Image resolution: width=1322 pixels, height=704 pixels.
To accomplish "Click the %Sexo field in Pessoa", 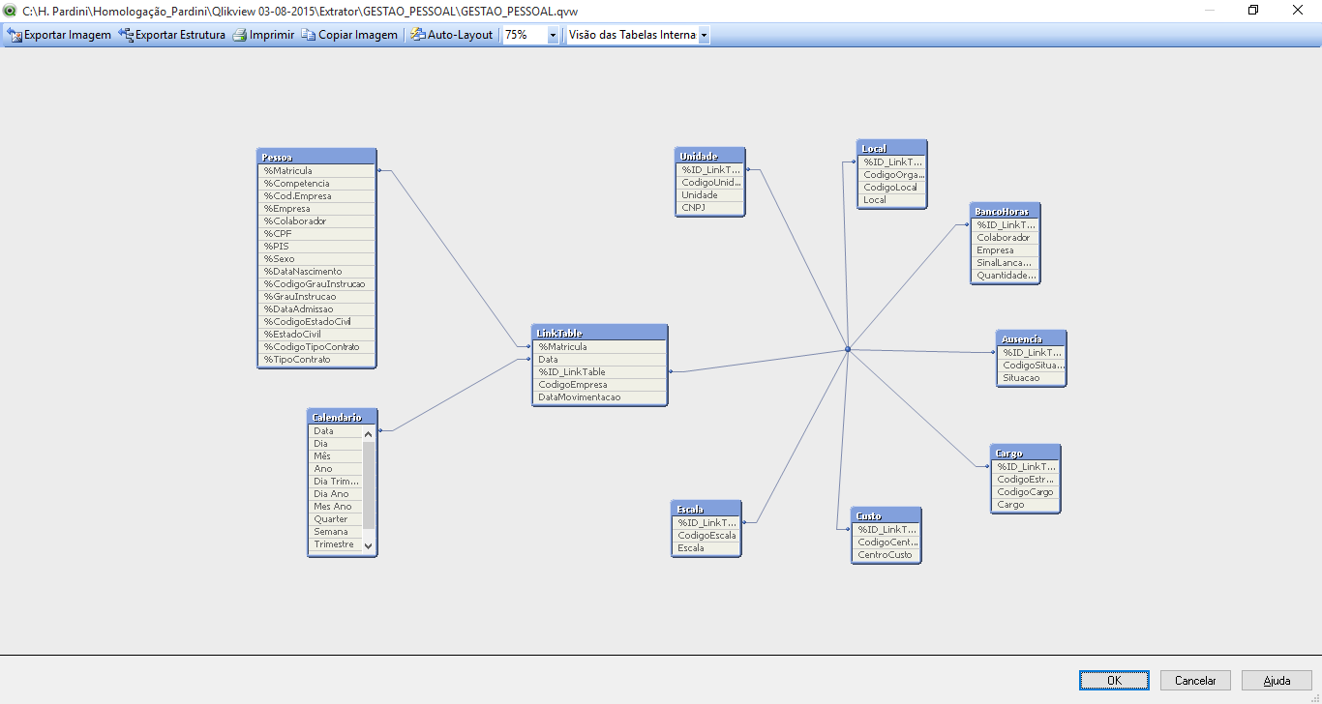I will 317,258.
